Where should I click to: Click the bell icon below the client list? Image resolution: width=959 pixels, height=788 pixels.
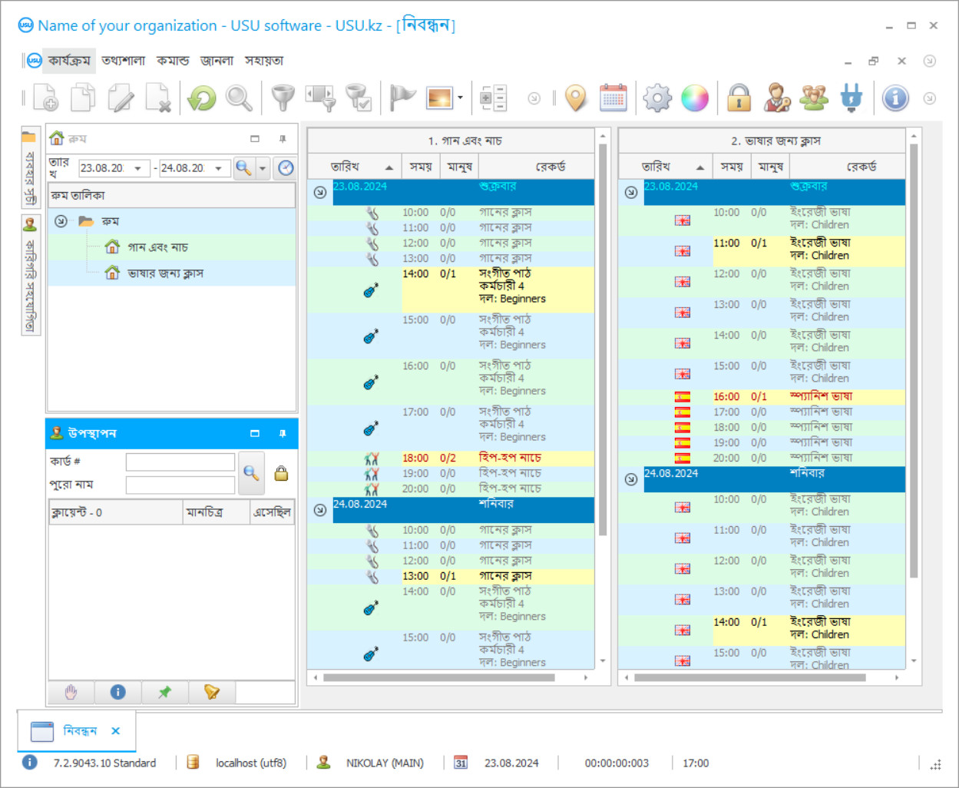212,692
